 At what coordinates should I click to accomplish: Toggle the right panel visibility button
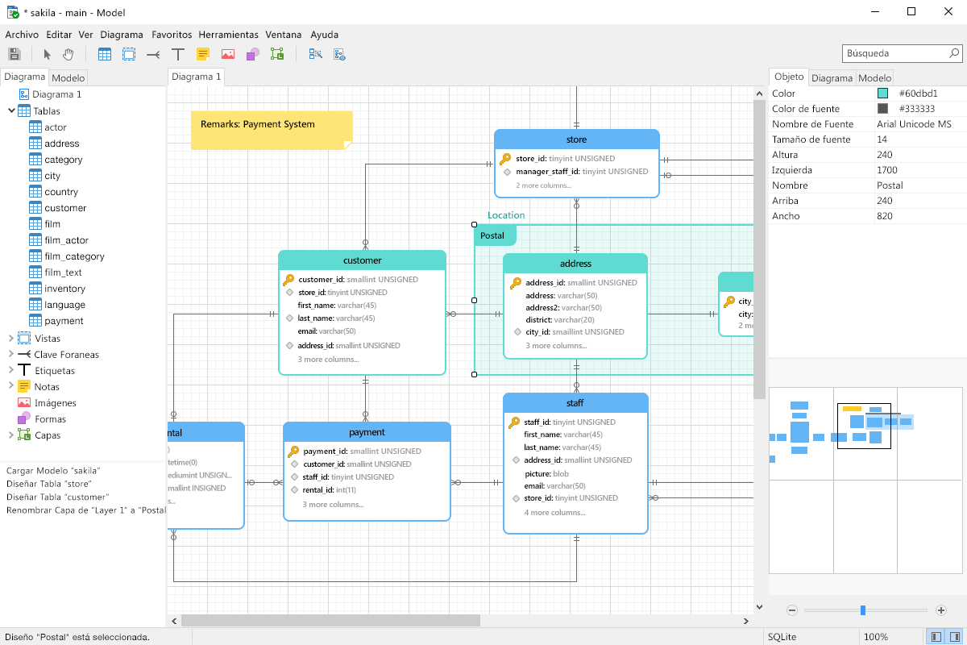pyautogui.click(x=955, y=637)
